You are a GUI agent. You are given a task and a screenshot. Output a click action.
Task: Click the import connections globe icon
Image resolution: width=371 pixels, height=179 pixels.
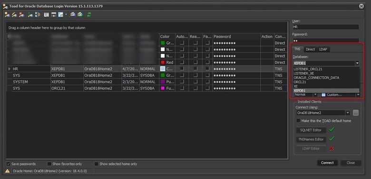tap(73, 15)
